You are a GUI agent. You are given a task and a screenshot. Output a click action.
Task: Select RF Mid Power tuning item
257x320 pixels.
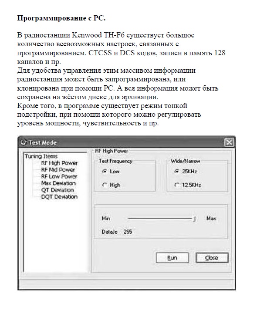pos(58,170)
